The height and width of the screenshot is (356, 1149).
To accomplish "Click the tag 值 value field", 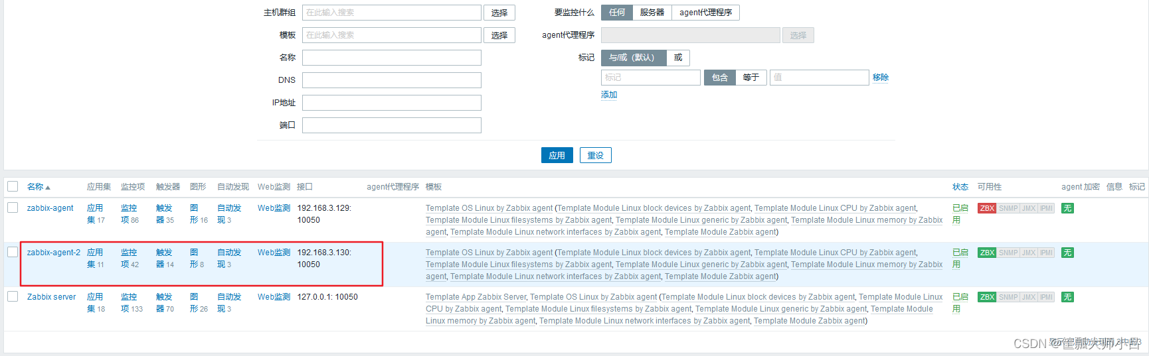I will click(820, 78).
